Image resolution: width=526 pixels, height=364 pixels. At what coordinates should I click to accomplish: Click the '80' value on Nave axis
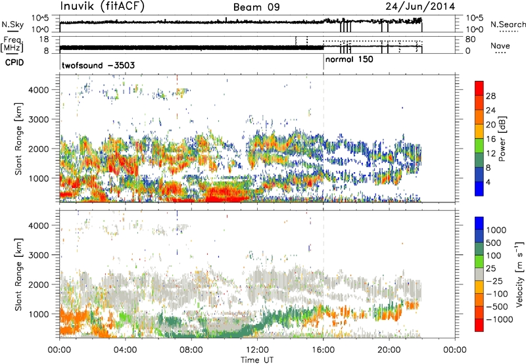coord(470,39)
